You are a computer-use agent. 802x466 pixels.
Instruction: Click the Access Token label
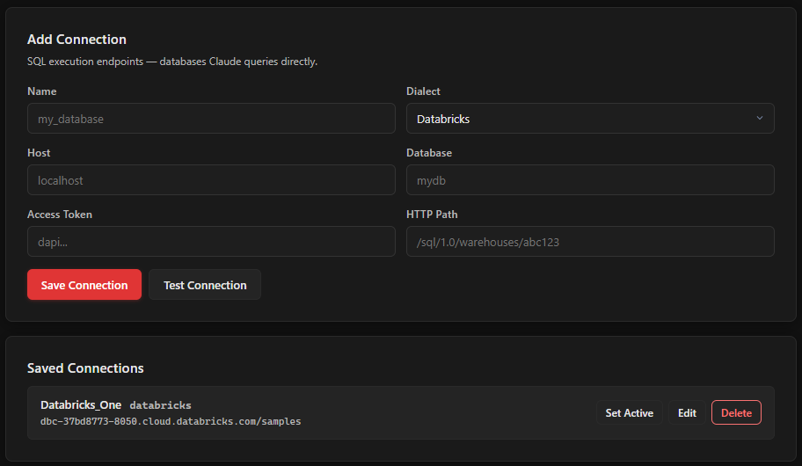[x=60, y=215]
